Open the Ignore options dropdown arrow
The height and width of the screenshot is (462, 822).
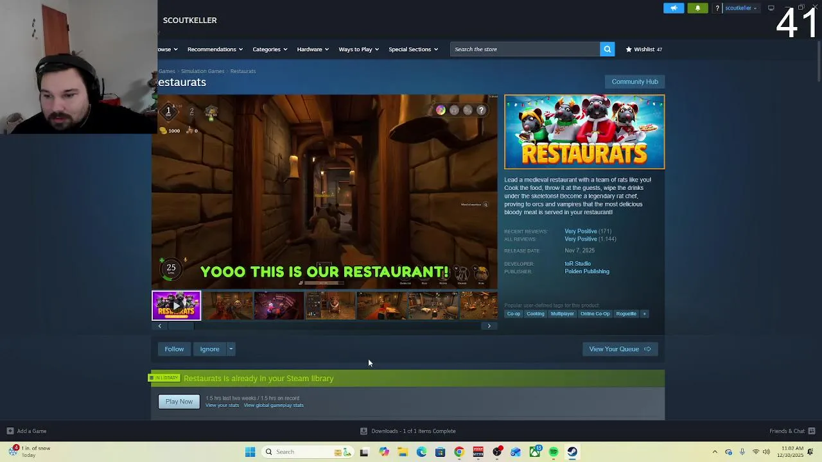[x=231, y=349]
